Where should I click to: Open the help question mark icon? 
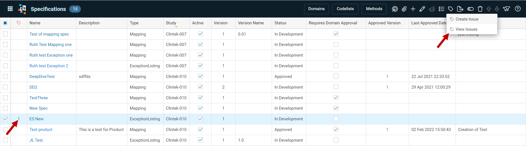coord(518,9)
